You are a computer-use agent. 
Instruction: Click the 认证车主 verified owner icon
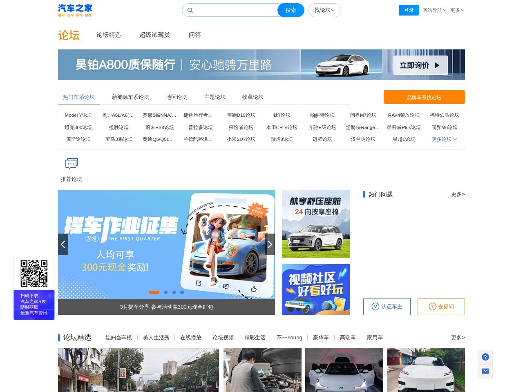point(375,306)
